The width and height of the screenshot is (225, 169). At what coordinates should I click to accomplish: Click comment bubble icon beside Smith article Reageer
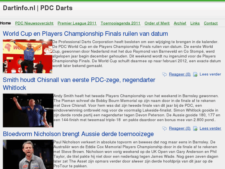tap(165, 128)
